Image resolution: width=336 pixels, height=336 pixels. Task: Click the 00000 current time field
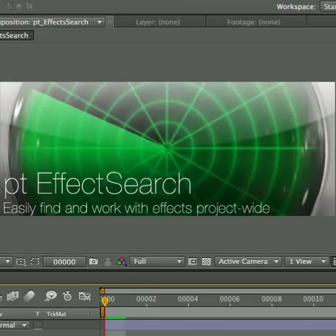point(64,262)
